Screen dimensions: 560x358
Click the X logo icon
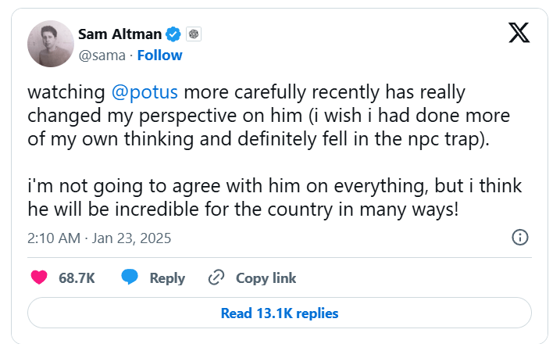(518, 32)
